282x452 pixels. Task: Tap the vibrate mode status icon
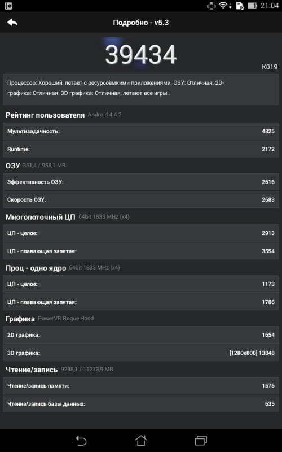pyautogui.click(x=211, y=6)
